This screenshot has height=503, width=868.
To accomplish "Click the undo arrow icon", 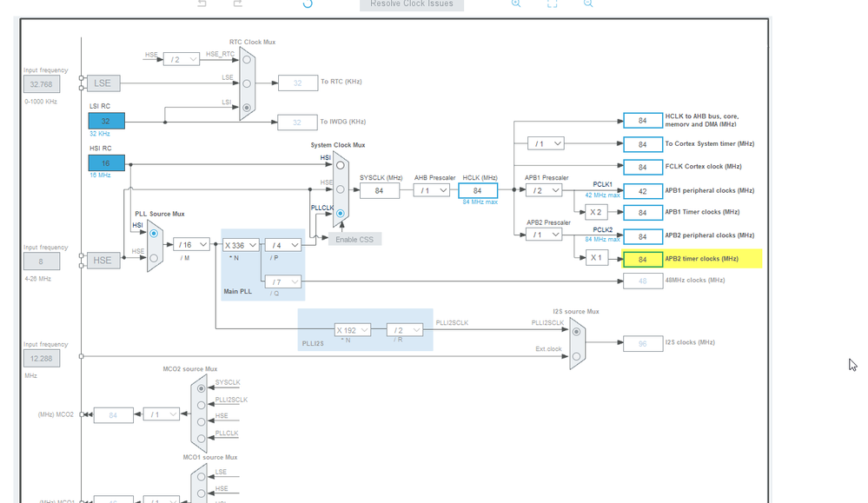I will coord(202,3).
